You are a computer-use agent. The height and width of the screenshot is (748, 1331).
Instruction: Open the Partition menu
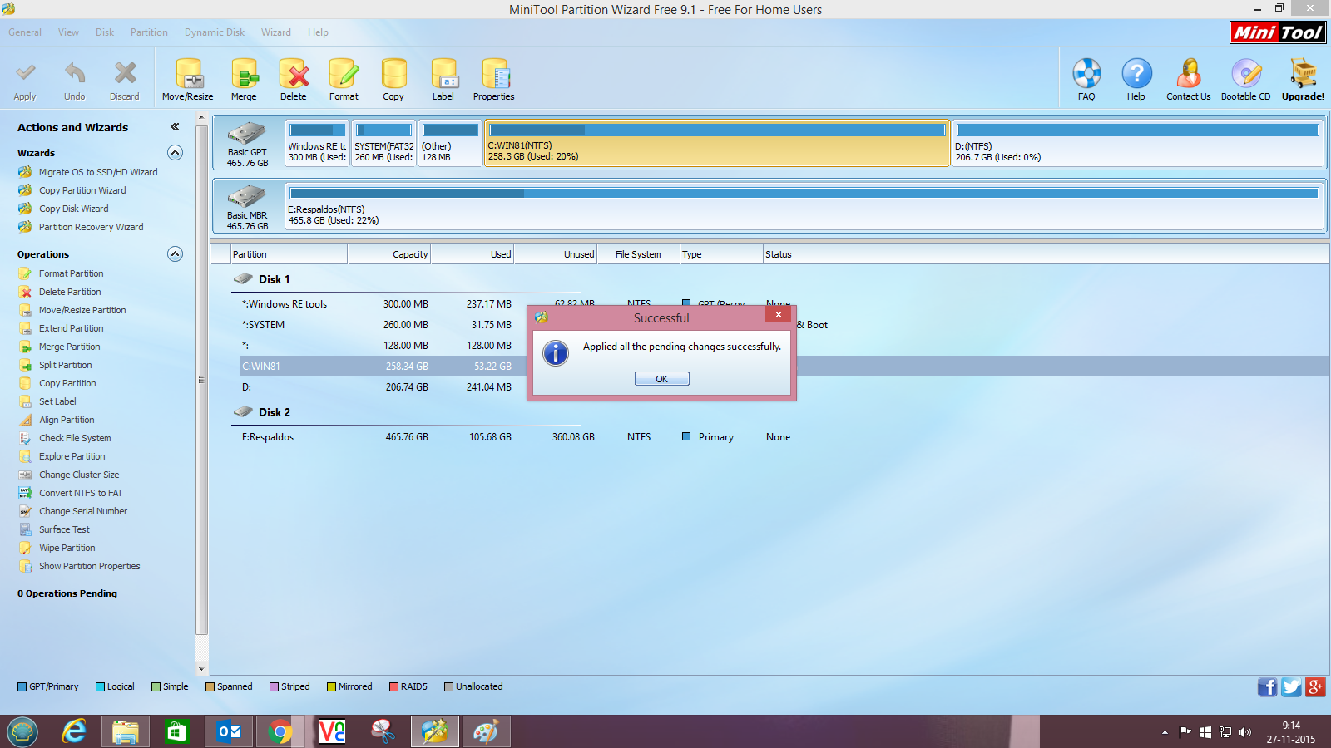click(x=149, y=32)
